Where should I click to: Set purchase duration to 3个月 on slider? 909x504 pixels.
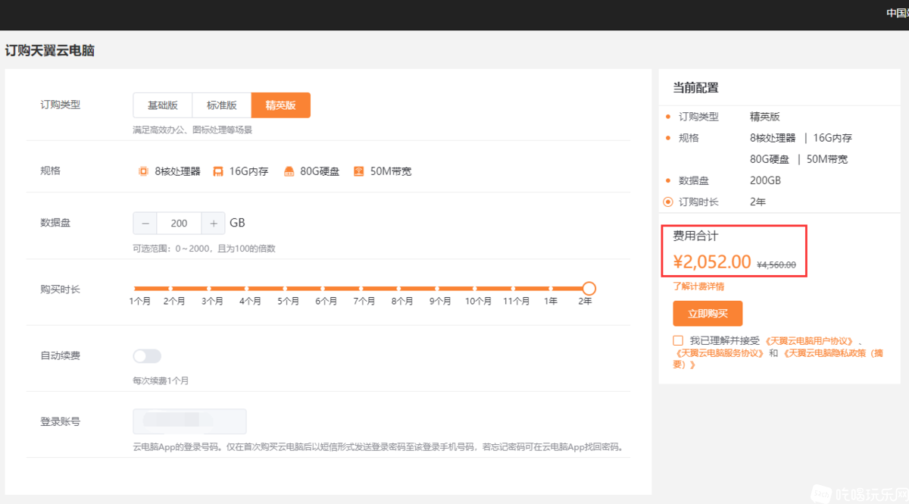tap(209, 289)
